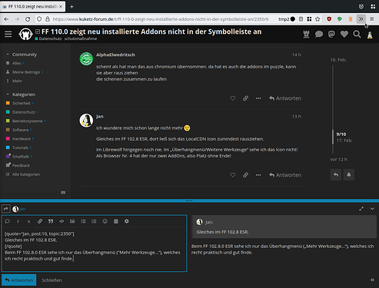Viewport: 379px width, 288px height.
Task: Submit reply with the Antworten button
Action: 19,280
